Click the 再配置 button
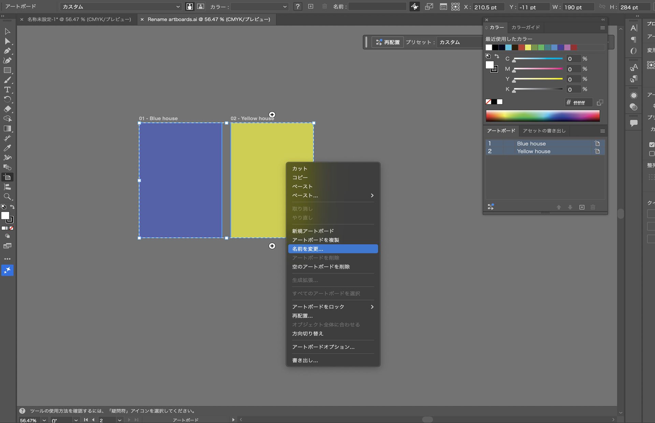 (x=388, y=42)
